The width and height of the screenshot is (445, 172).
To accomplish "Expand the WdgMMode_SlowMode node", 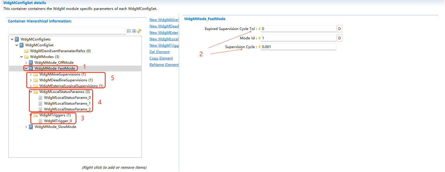I will [x=26, y=127].
